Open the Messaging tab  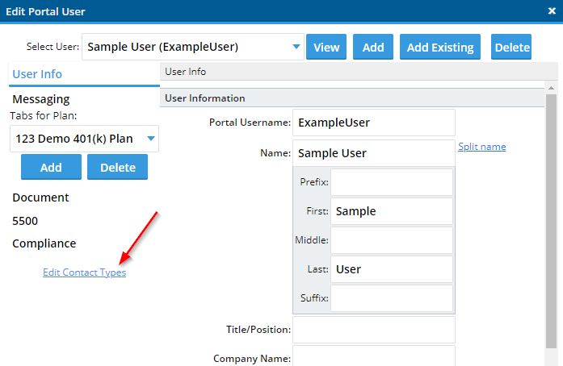pyautogui.click(x=41, y=99)
